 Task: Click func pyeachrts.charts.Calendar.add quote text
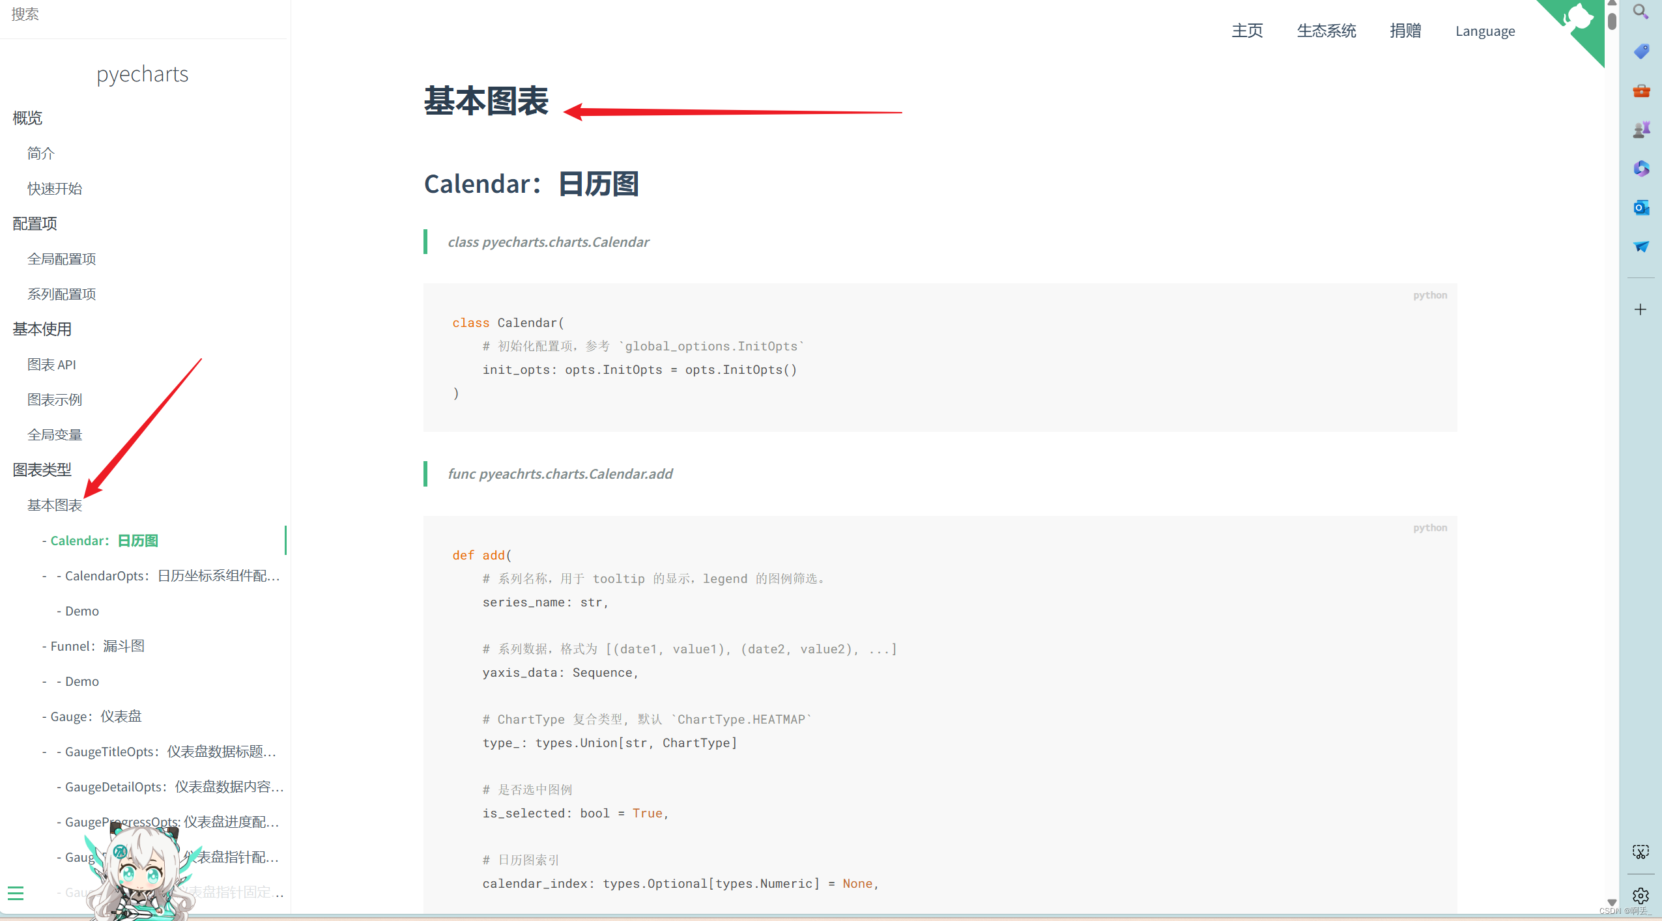tap(560, 474)
